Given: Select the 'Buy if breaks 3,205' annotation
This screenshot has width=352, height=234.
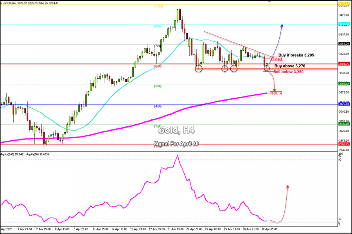Looking at the screenshot, I should tap(296, 55).
